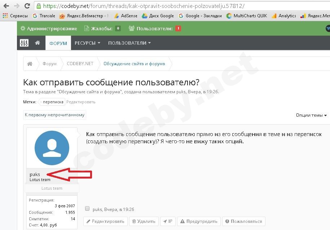
Task: Click the переписка tag
Action: click(53, 102)
